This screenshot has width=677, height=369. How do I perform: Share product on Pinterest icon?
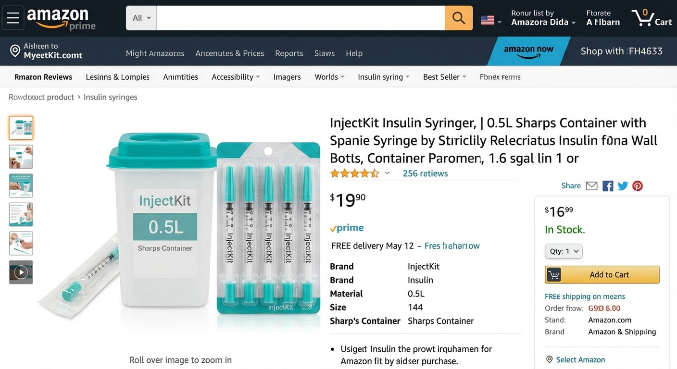click(x=638, y=186)
